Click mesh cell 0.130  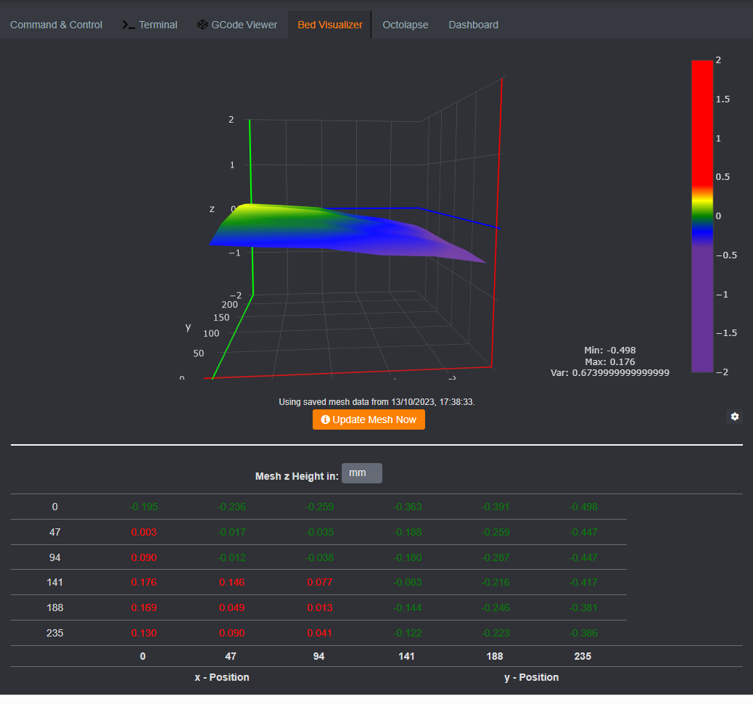tap(144, 634)
